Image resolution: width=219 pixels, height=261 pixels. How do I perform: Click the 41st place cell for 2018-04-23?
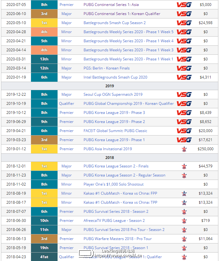coord(44,257)
